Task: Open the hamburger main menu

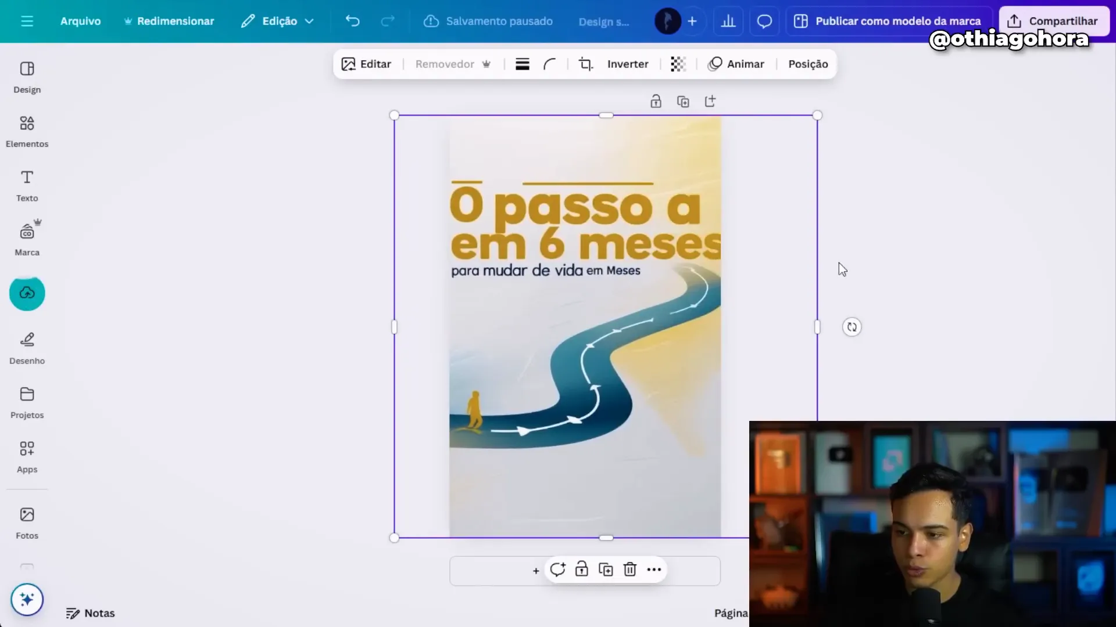Action: (x=27, y=21)
